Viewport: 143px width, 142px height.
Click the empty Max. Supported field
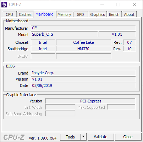pyautogui.click(x=121, y=107)
